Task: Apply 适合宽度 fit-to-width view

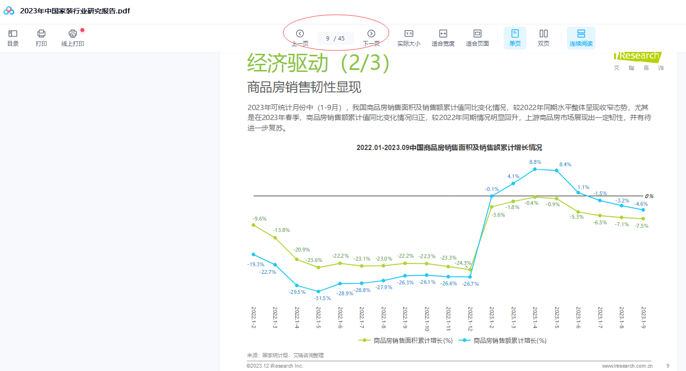Action: tap(443, 38)
